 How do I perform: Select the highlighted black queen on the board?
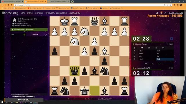[74, 71]
